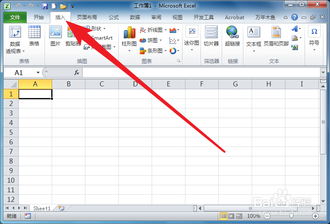Screen dimensions: 330x224
Task: Switch to 审阅 (Review) tab
Action: (156, 17)
